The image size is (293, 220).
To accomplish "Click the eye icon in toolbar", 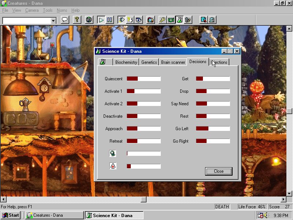I will point(138,20).
